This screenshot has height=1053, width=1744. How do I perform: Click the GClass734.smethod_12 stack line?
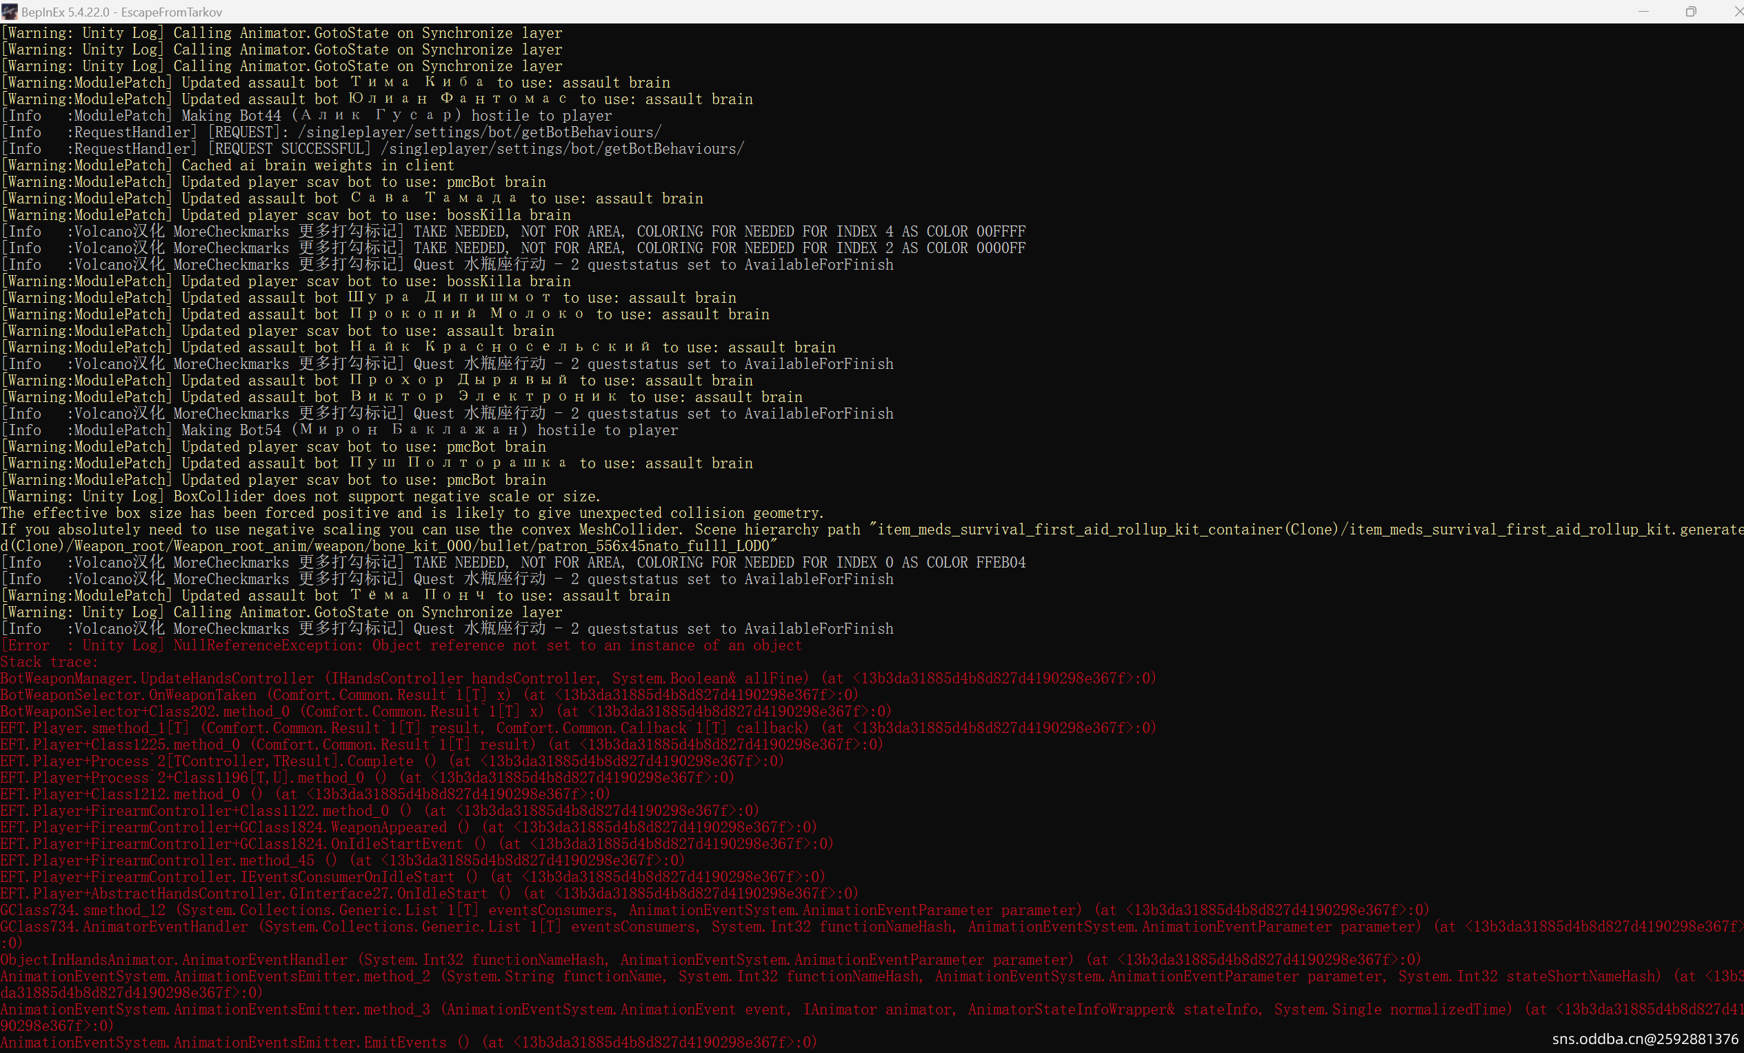click(x=715, y=910)
